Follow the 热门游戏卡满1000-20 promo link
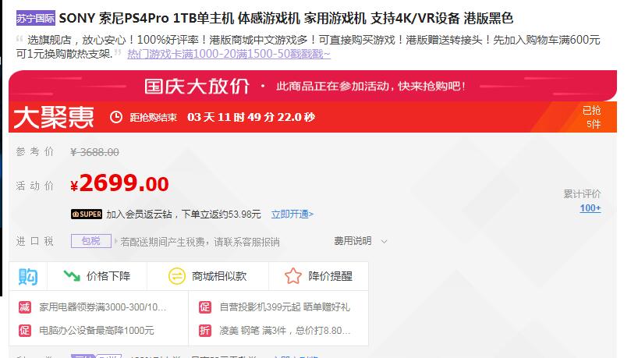This screenshot has height=358, width=631. 229,54
